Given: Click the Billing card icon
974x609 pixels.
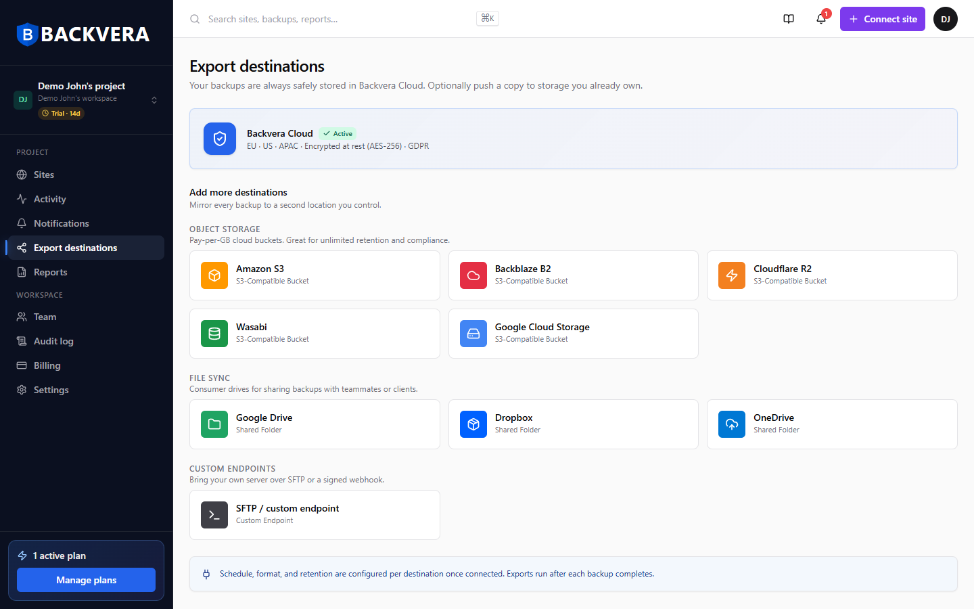Looking at the screenshot, I should click(22, 365).
